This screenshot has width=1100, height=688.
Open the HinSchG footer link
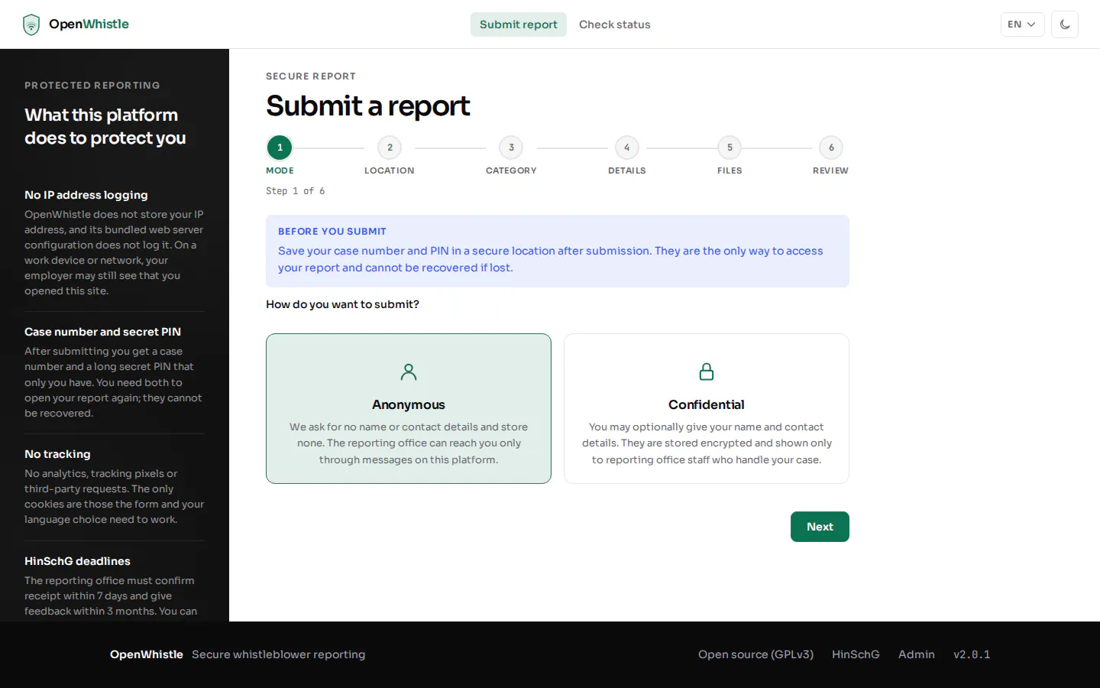coord(856,654)
